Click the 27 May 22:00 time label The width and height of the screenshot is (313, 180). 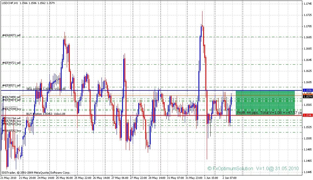[x=139, y=178]
